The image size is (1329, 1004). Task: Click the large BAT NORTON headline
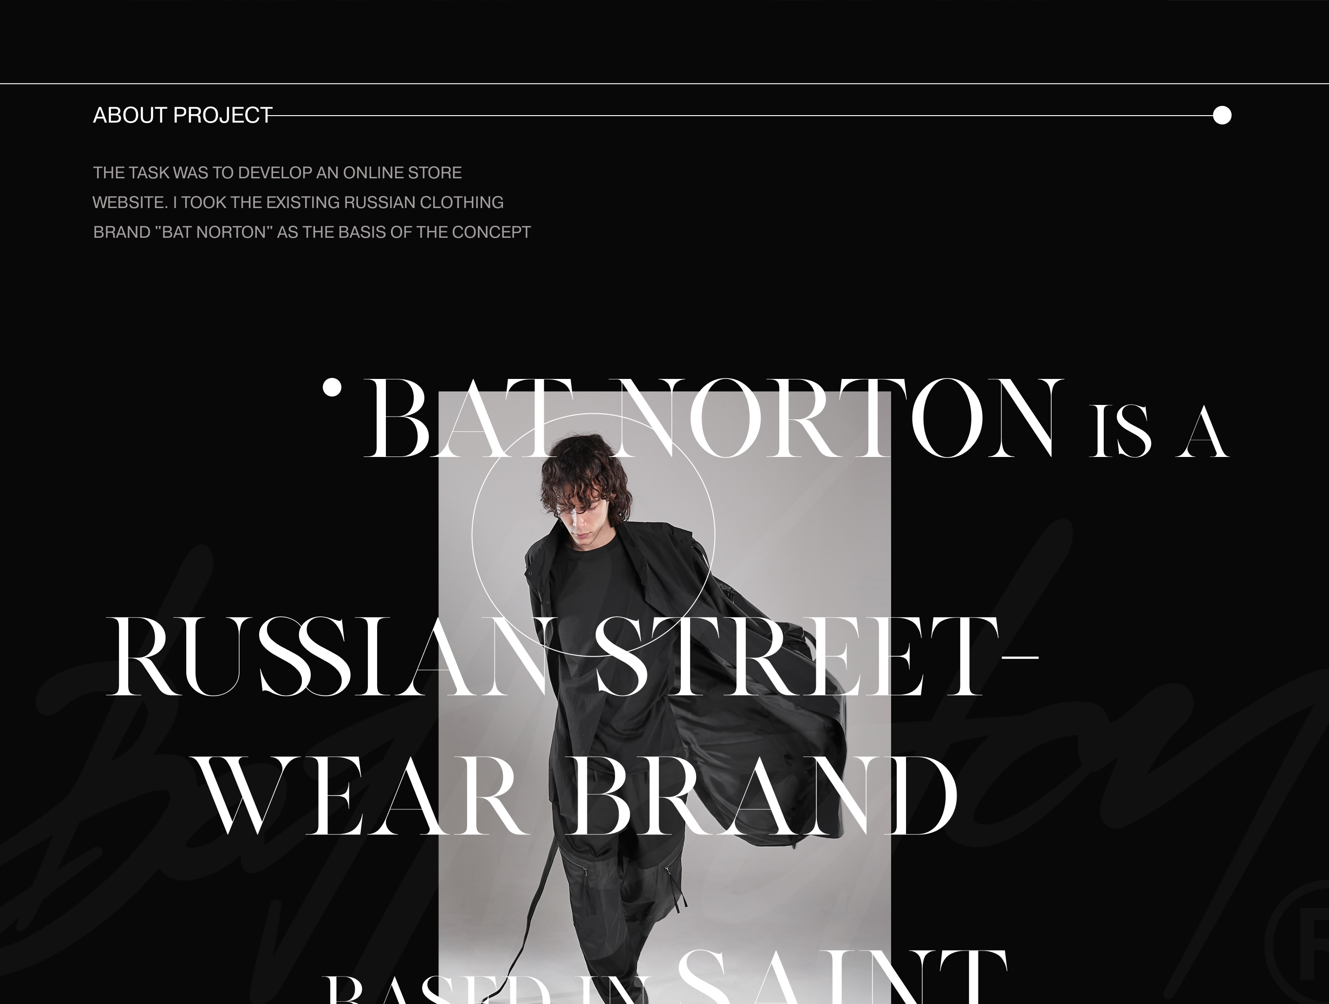click(714, 419)
